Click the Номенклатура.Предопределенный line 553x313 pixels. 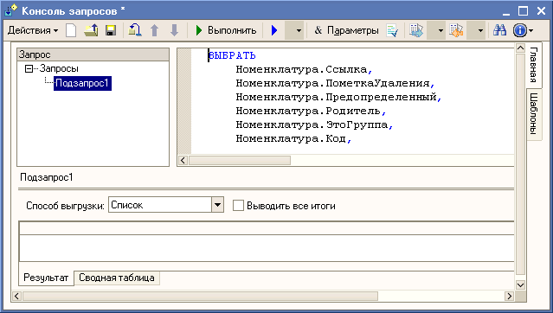338,97
